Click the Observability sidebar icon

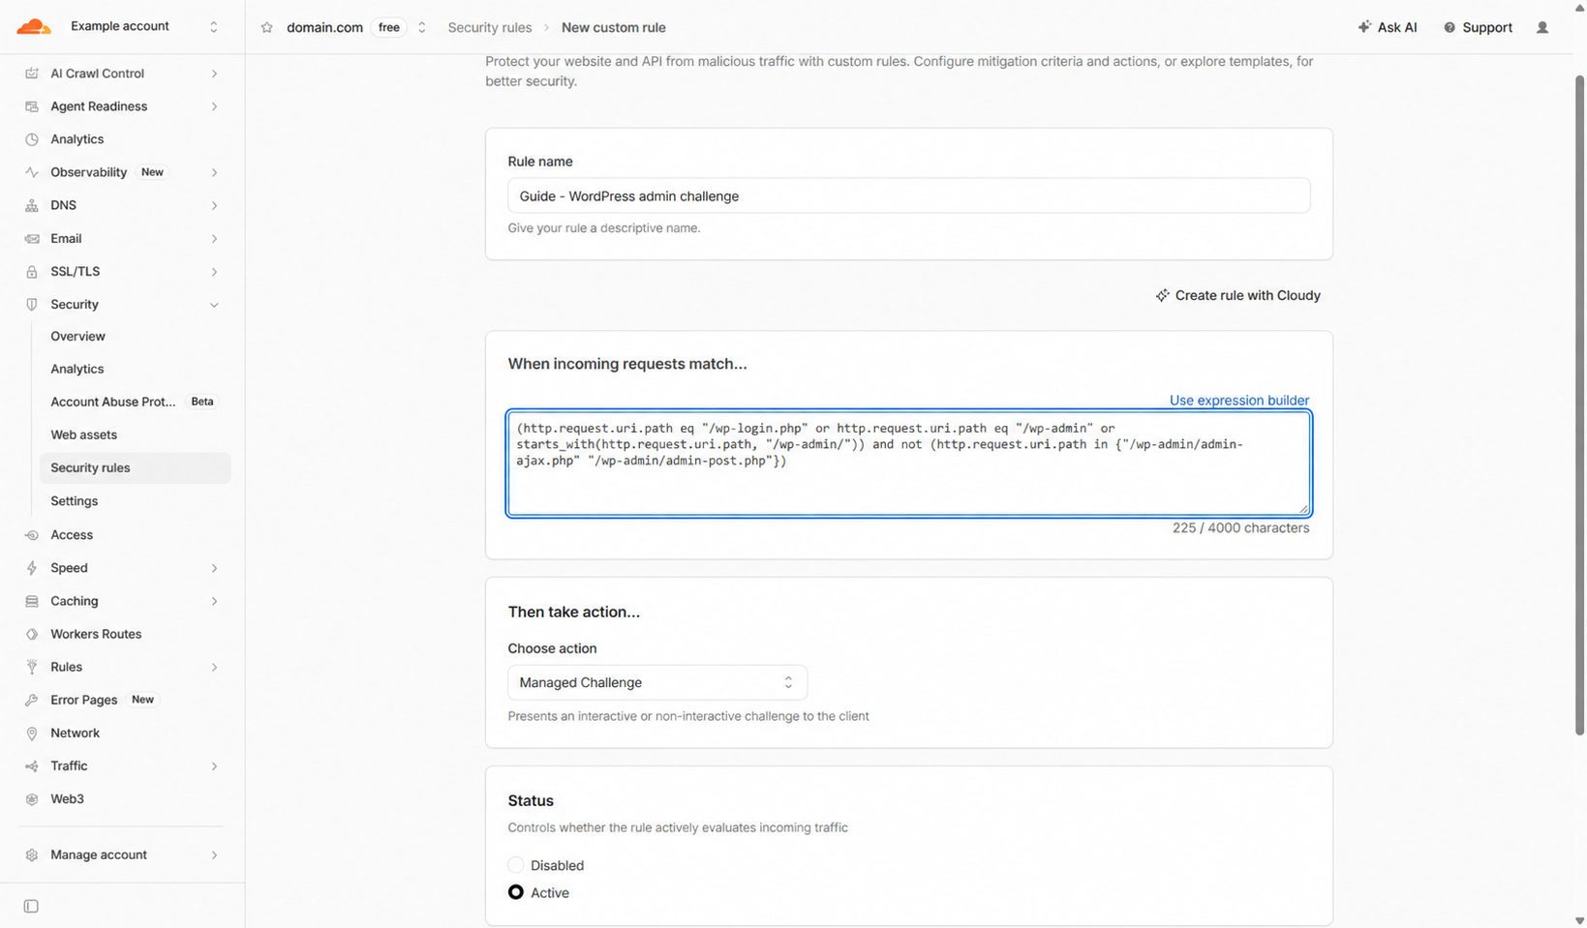click(32, 172)
